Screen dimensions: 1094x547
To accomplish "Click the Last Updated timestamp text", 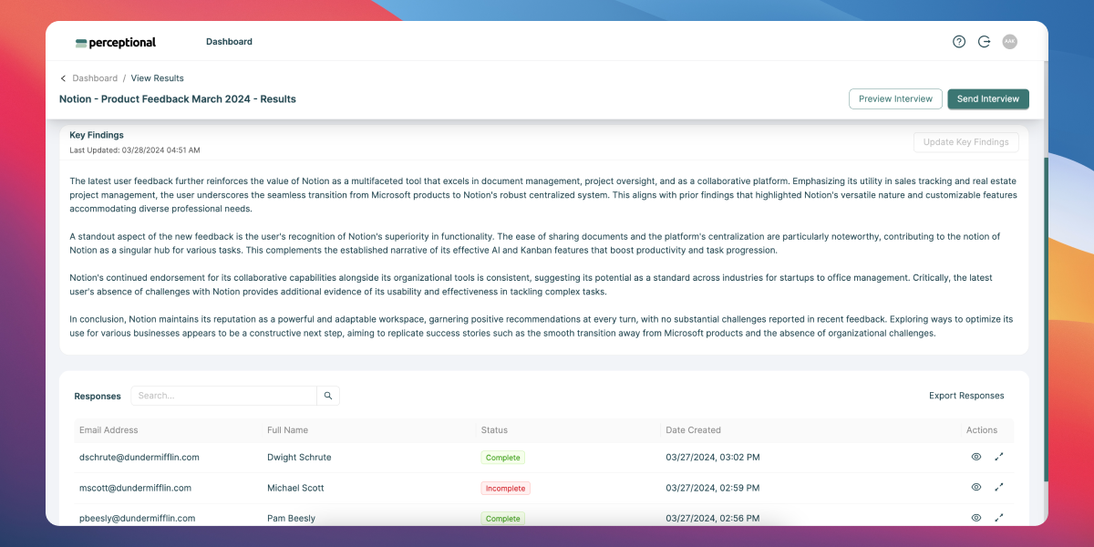I will click(x=135, y=150).
